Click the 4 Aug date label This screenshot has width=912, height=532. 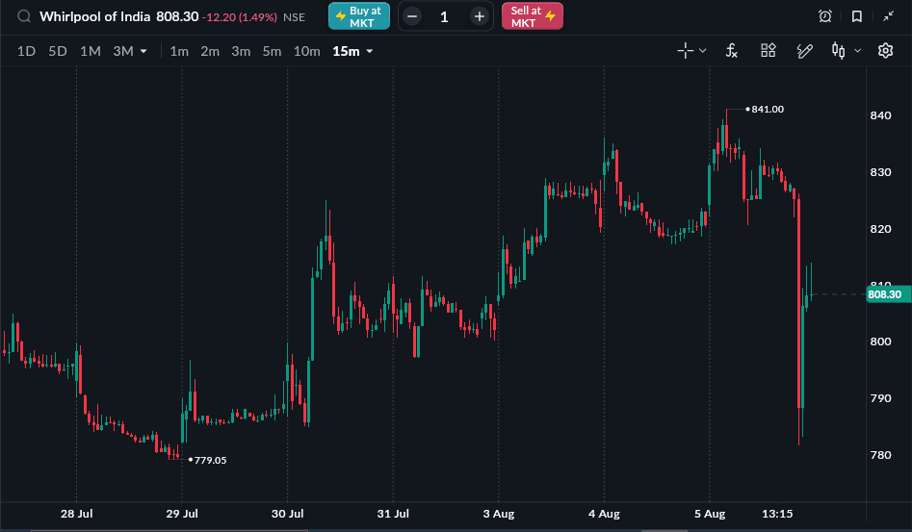click(604, 514)
